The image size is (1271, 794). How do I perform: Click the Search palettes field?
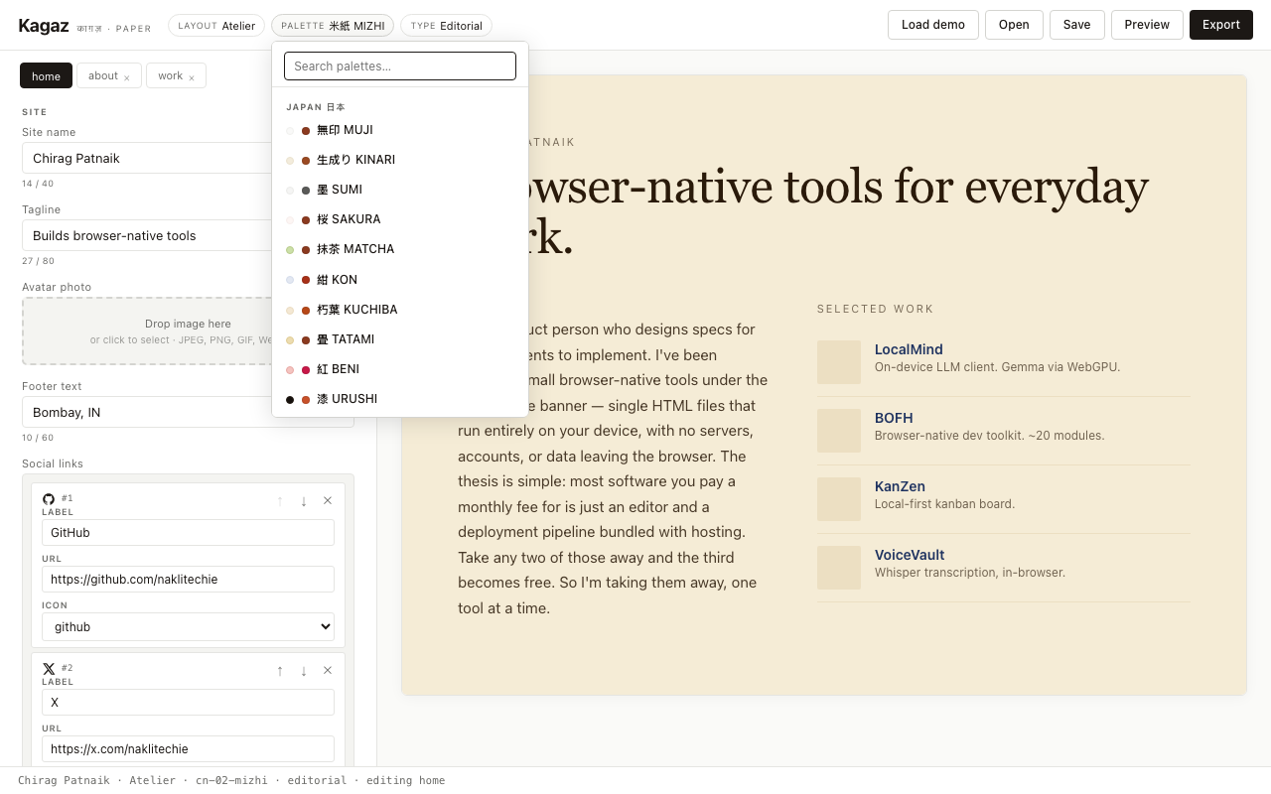pos(400,66)
